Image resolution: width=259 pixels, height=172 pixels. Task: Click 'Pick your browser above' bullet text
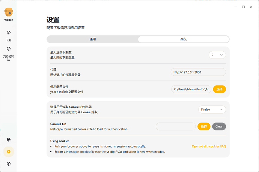click(100, 146)
